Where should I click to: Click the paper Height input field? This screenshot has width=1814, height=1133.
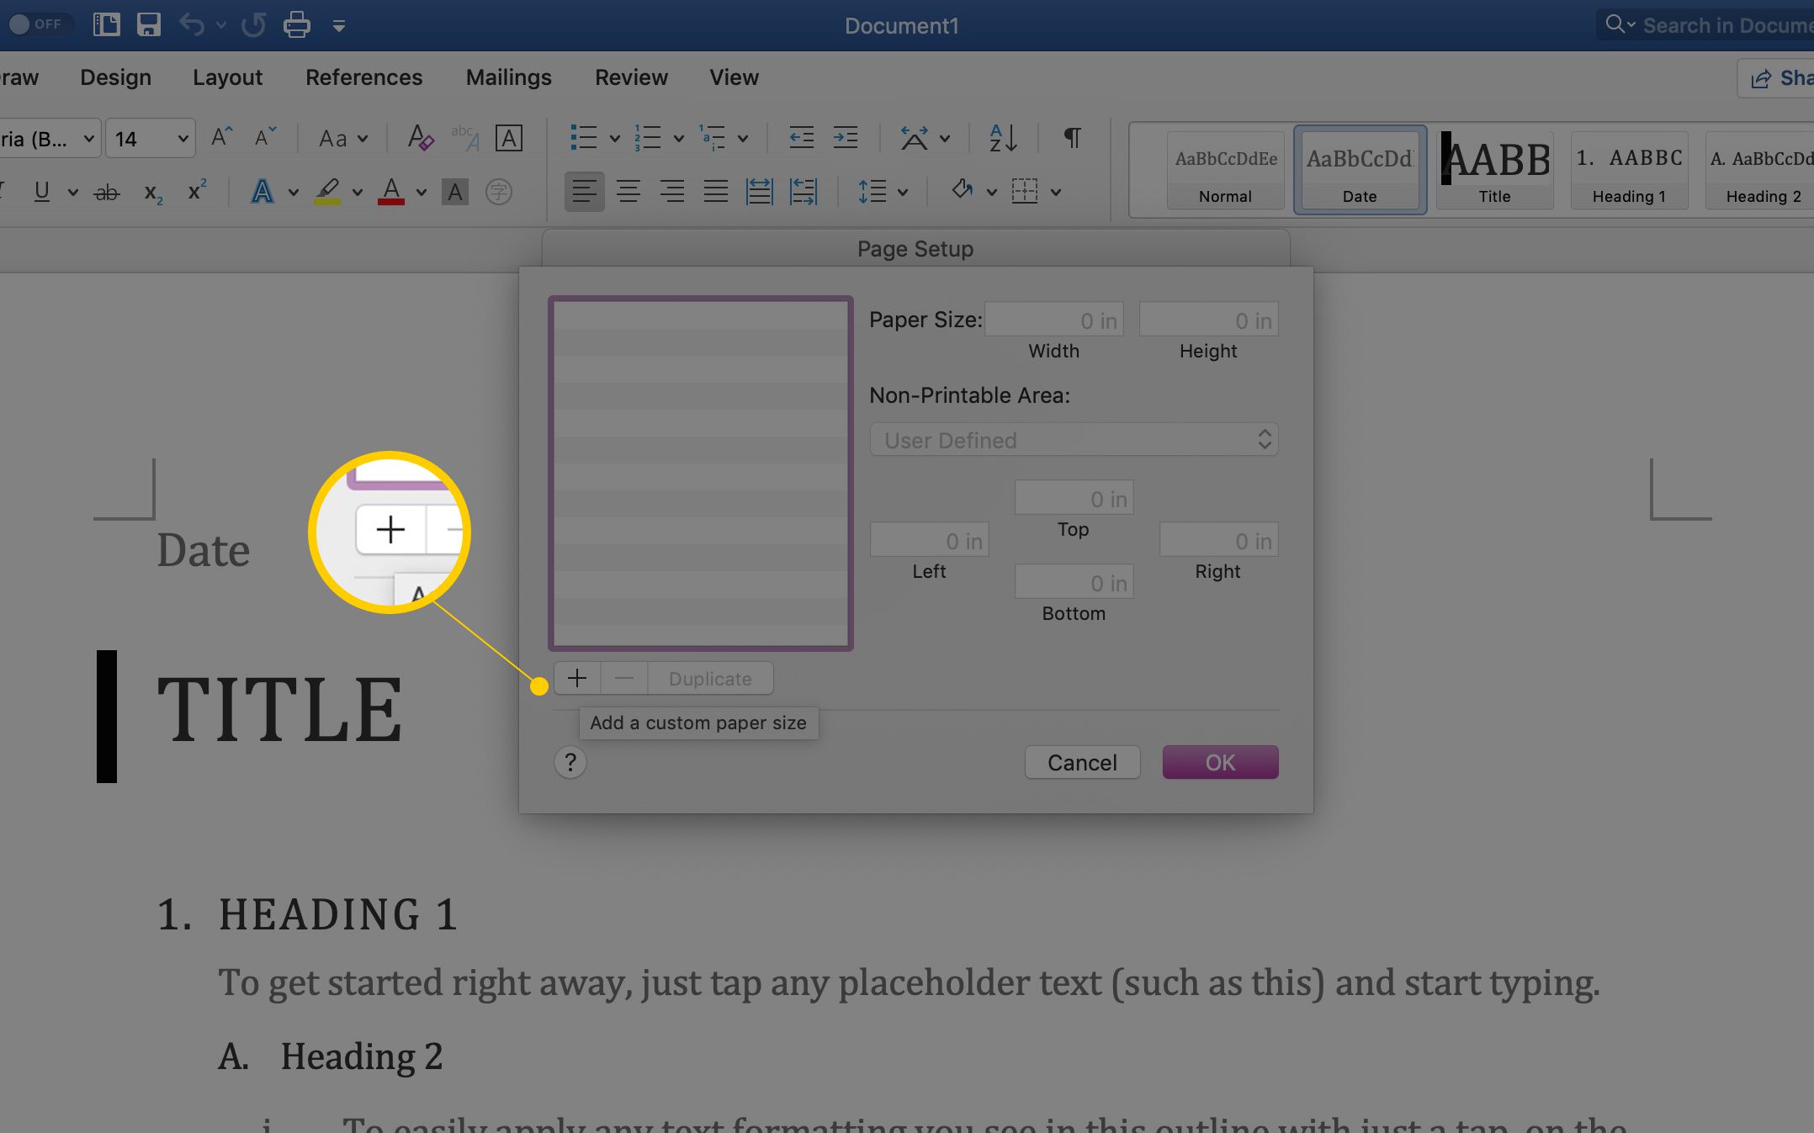1209,320
